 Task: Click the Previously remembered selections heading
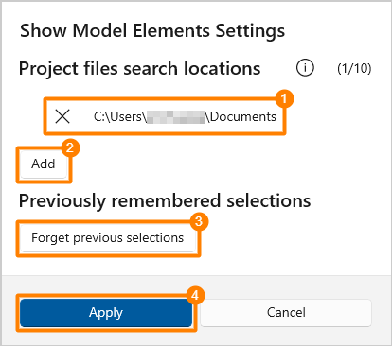(x=165, y=201)
